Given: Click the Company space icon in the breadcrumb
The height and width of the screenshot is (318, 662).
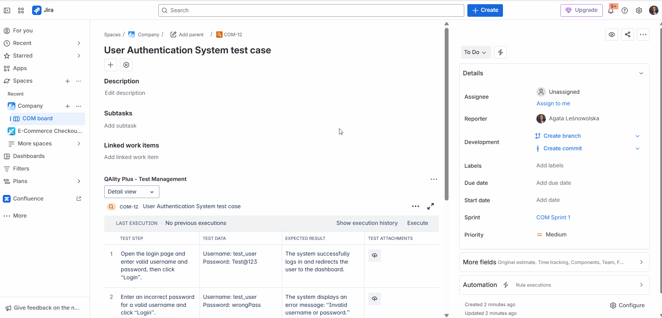Looking at the screenshot, I should pyautogui.click(x=131, y=35).
